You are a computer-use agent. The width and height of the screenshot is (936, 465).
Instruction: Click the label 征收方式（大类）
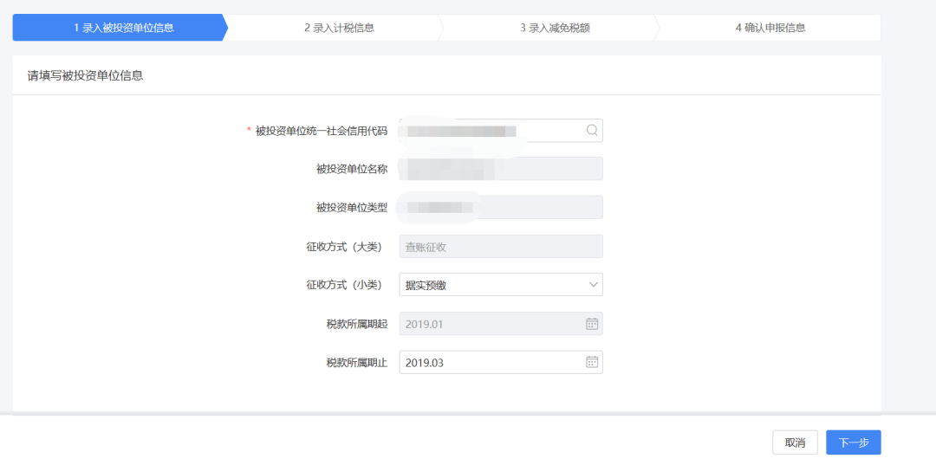click(344, 247)
